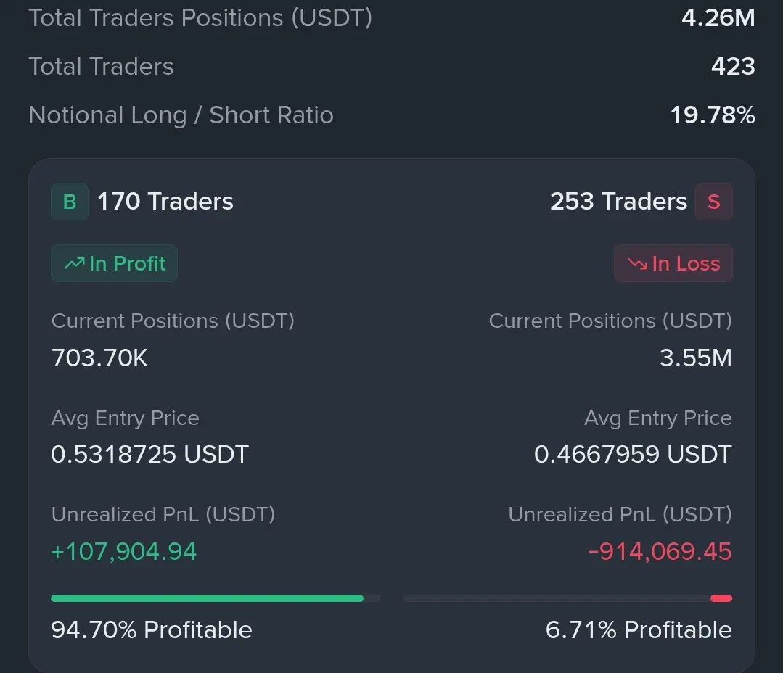Click the downward trend arrow in In Loss badge

pyautogui.click(x=638, y=263)
